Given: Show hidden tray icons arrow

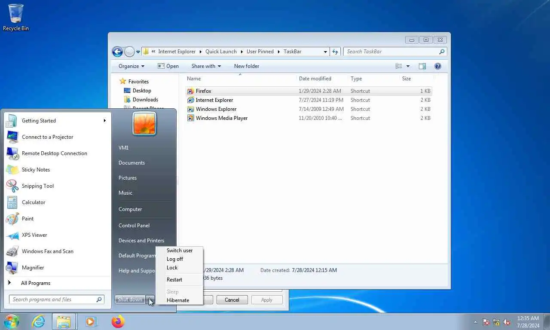Looking at the screenshot, I should (475, 322).
